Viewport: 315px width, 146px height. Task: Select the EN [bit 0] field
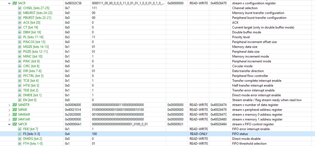click(x=30, y=100)
